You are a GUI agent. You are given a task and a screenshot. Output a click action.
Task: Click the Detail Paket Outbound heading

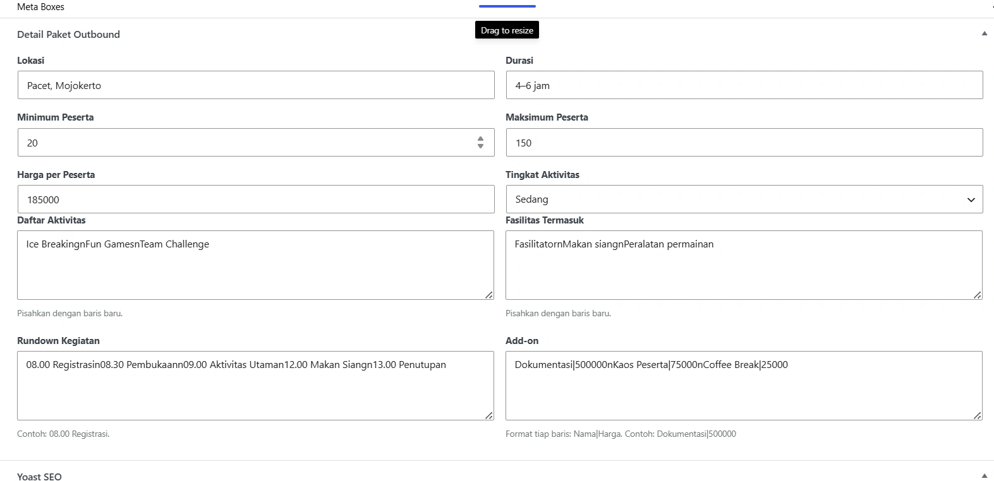click(68, 35)
